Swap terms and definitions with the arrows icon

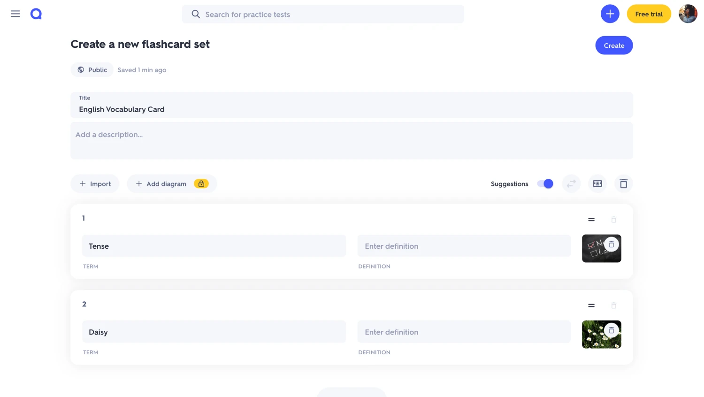pyautogui.click(x=571, y=183)
